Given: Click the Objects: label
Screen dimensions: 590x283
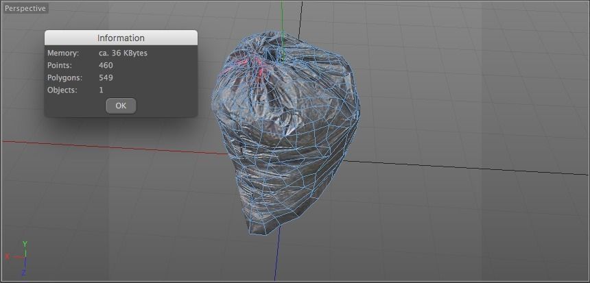Looking at the screenshot, I should [x=62, y=90].
